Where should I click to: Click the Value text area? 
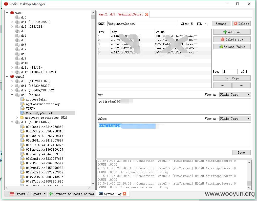click(x=174, y=135)
